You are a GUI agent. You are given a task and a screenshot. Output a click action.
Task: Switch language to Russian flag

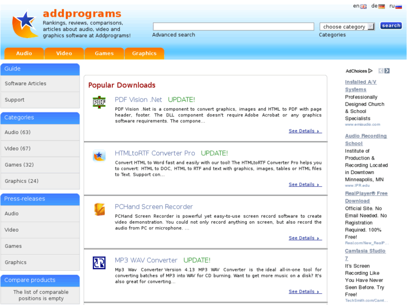399,7
